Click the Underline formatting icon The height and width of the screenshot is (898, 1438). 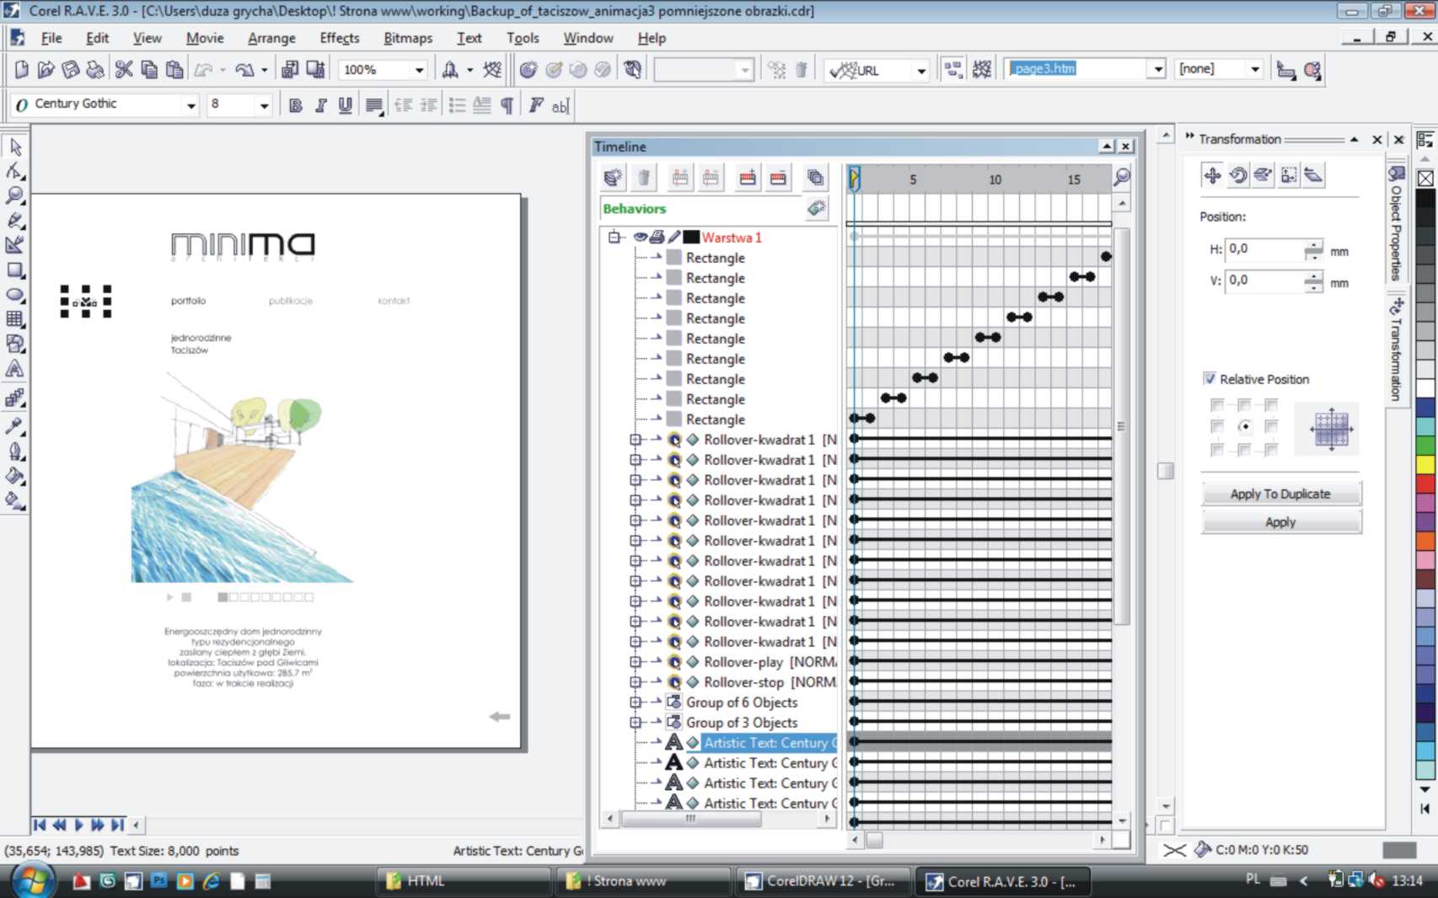coord(345,105)
